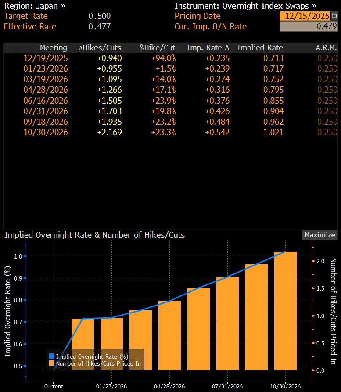The height and width of the screenshot is (392, 341).
Task: Click the Current label on chart x-axis
Action: [x=54, y=386]
